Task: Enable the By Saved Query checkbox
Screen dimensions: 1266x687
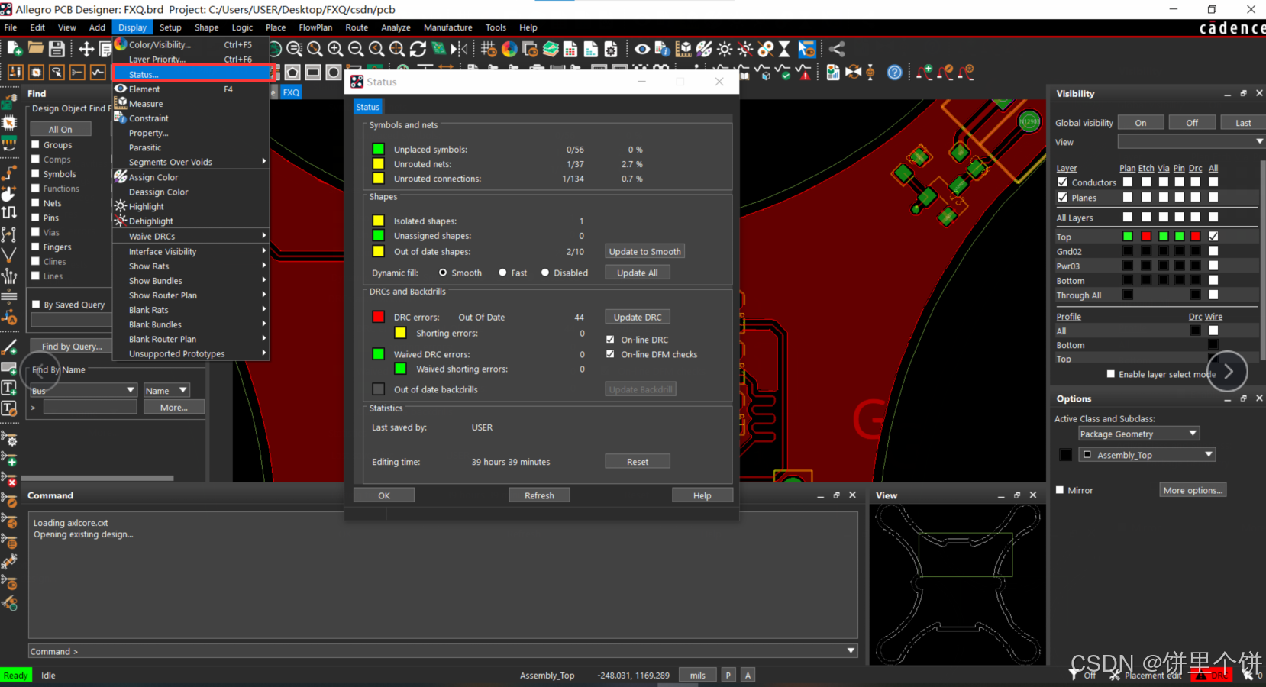Action: pyautogui.click(x=35, y=304)
